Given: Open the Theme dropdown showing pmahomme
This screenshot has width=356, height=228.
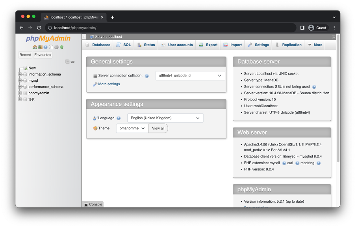Looking at the screenshot, I should [x=132, y=129].
